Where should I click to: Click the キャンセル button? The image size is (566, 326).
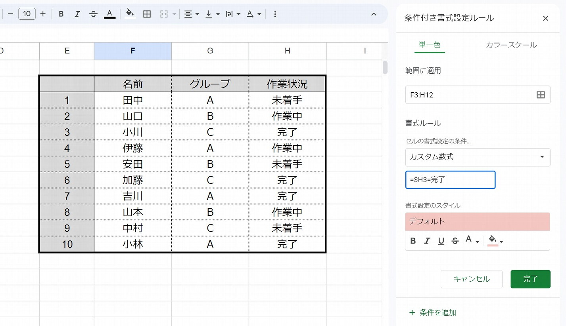(x=471, y=279)
